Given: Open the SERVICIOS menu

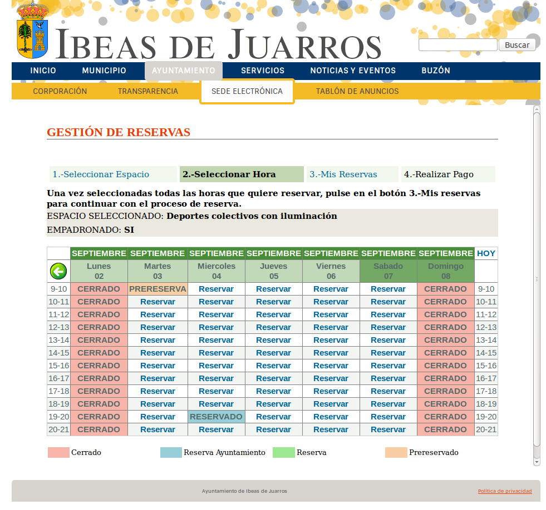Looking at the screenshot, I should pos(263,71).
